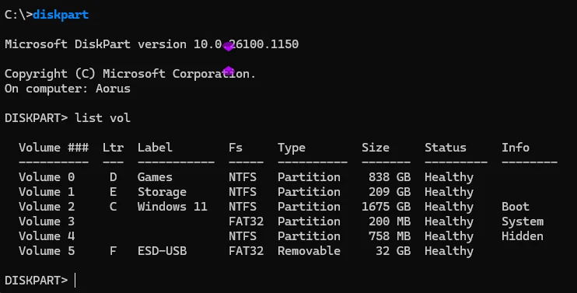Click NTFS filesystem of Volume 0
577x293 pixels.
point(243,177)
